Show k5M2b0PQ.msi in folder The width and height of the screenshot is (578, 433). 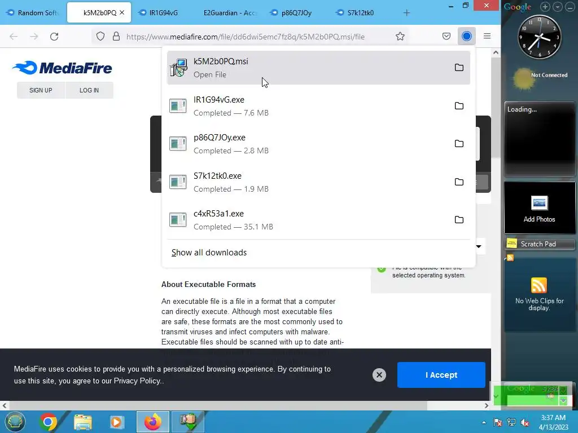click(459, 68)
